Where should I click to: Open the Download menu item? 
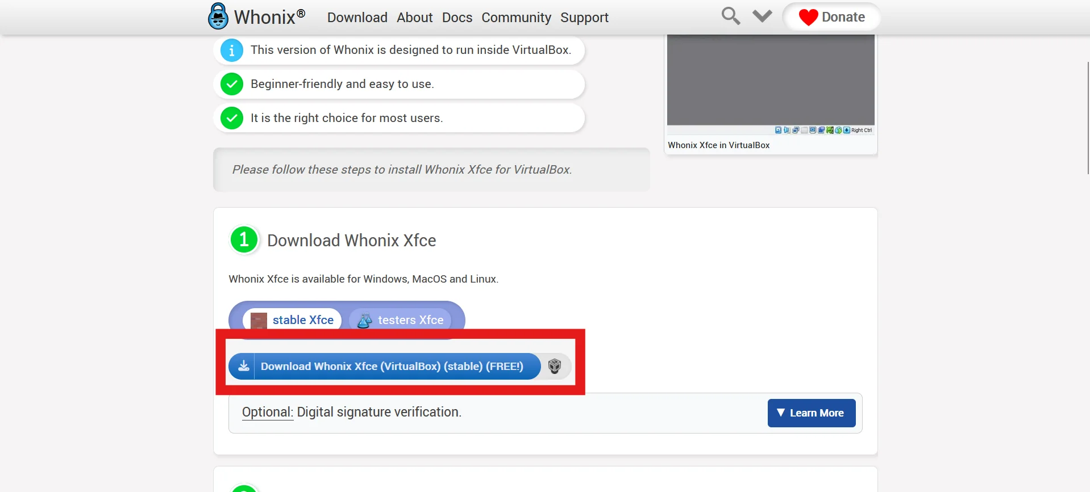(357, 18)
